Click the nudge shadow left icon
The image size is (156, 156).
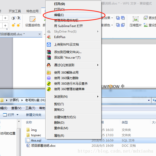[x=118, y=25]
